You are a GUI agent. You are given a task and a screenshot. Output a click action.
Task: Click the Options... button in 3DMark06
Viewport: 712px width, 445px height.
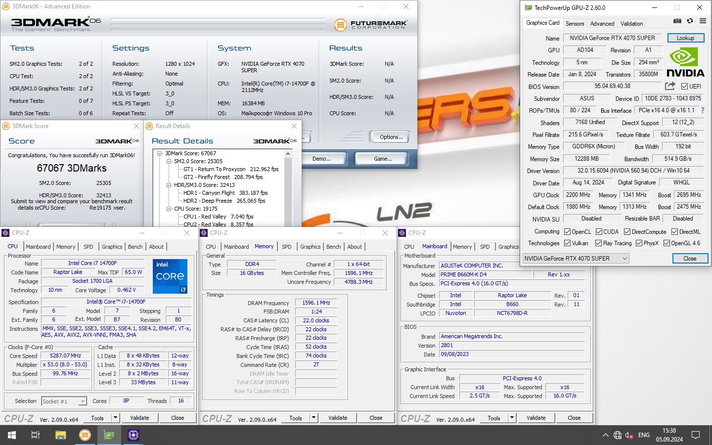click(x=391, y=137)
